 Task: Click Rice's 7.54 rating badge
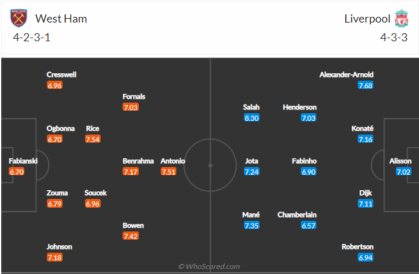(93, 139)
